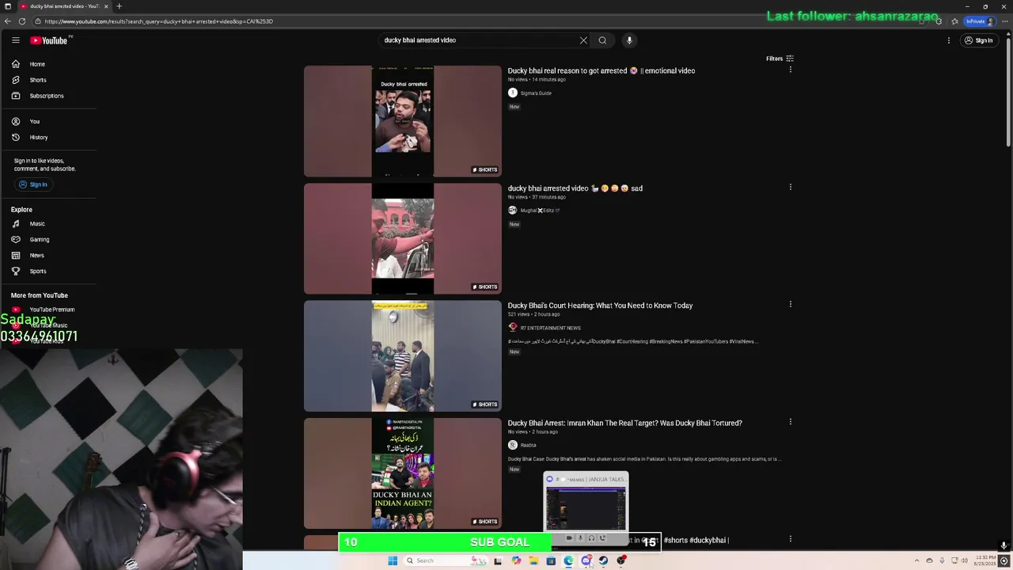The height and width of the screenshot is (570, 1013).
Task: Click the browser address bar URL
Action: pos(158,21)
